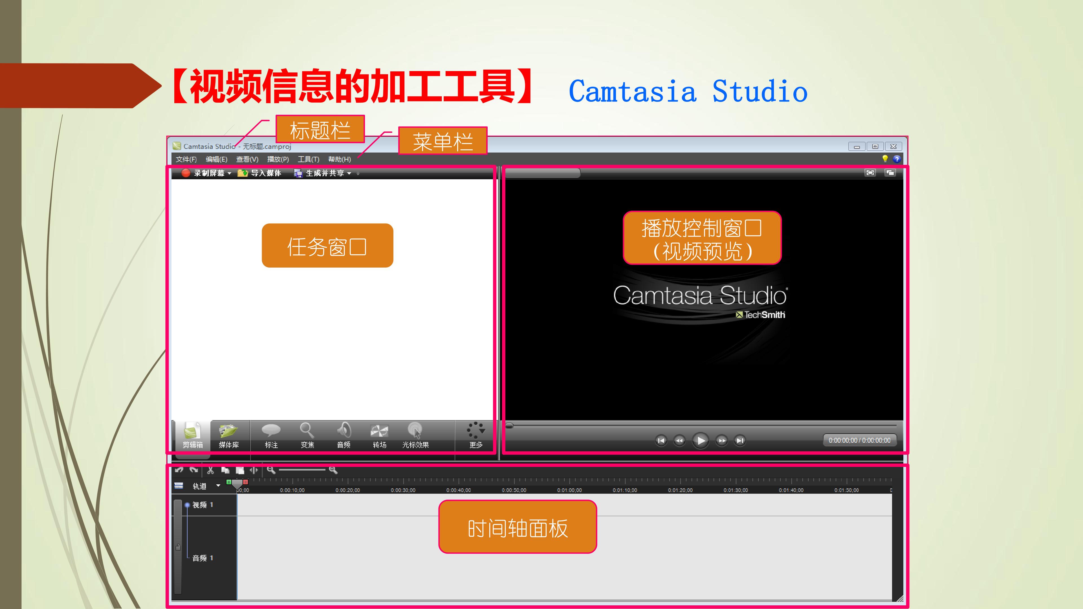The width and height of the screenshot is (1083, 609).
Task: Click the track view icon beside 轨道
Action: tap(179, 486)
